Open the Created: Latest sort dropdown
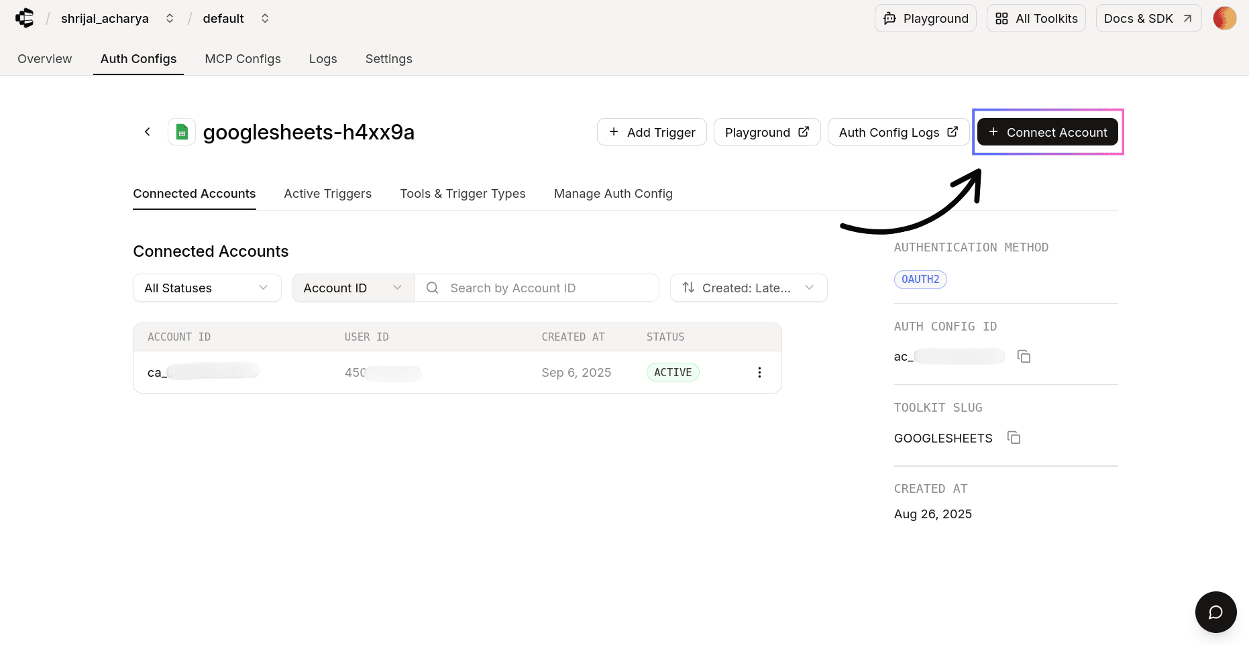 748,288
